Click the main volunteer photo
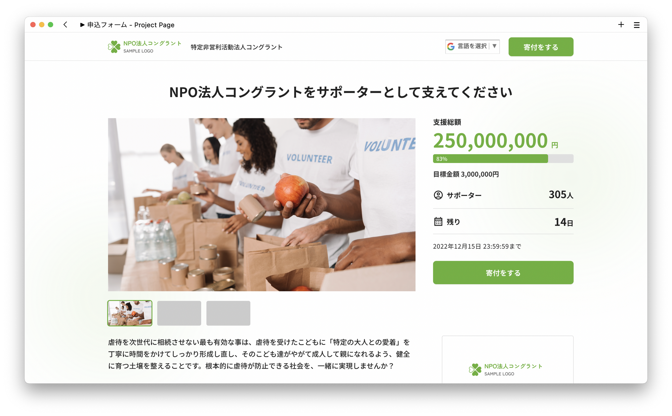This screenshot has height=416, width=672. [x=261, y=204]
